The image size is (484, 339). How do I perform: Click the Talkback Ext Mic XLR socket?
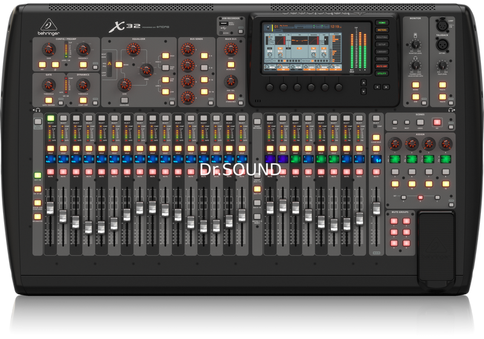pos(442,45)
